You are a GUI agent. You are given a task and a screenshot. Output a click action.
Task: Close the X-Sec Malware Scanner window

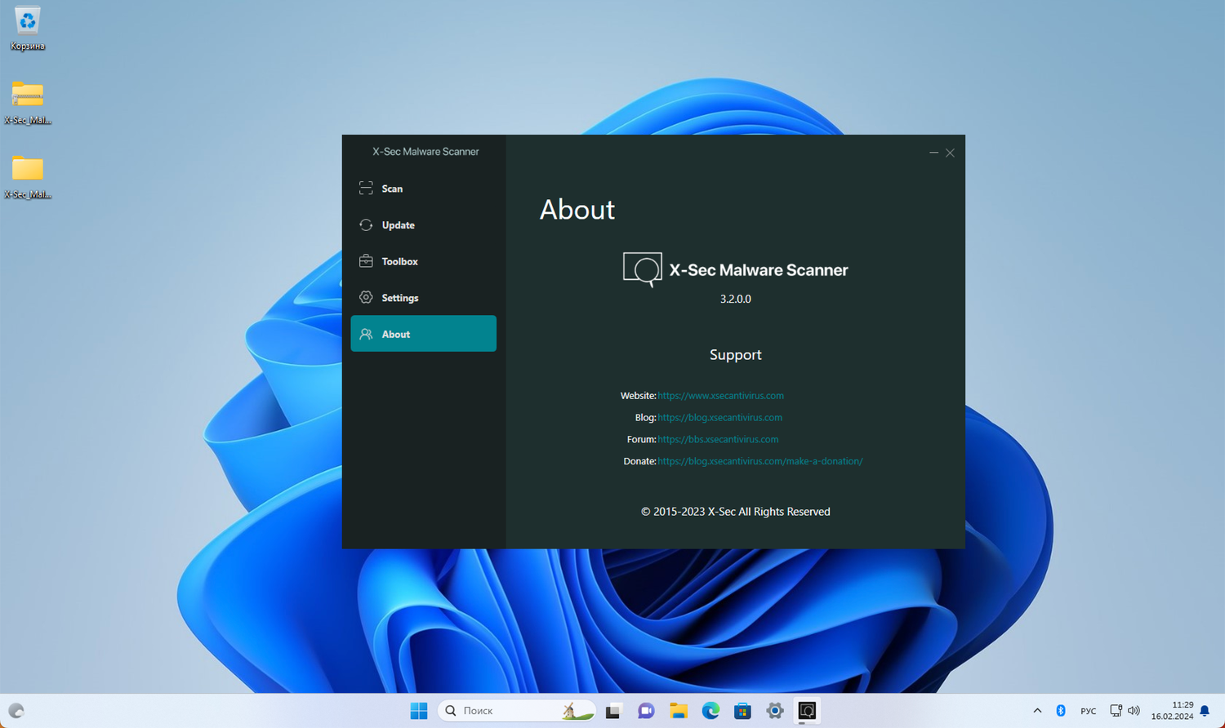950,153
